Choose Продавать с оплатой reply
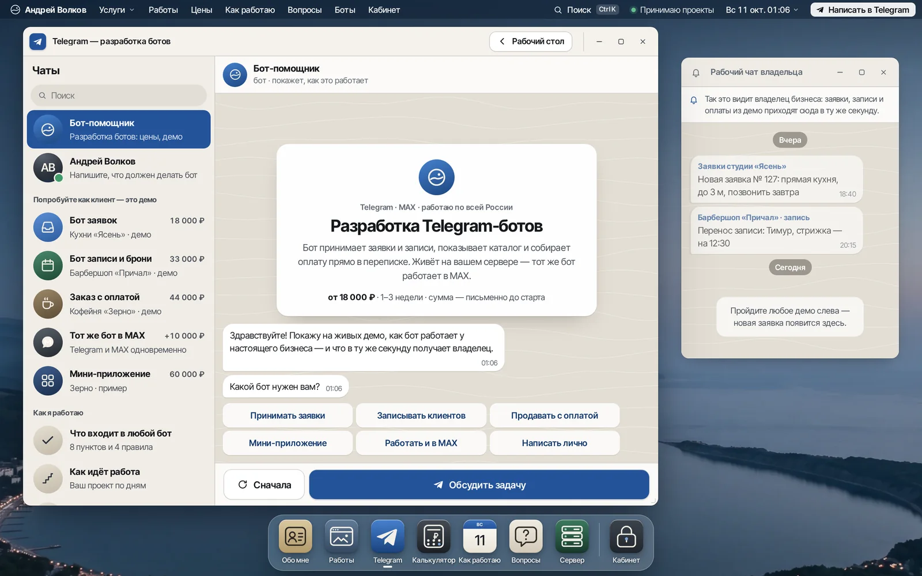The width and height of the screenshot is (922, 576). [x=554, y=415]
